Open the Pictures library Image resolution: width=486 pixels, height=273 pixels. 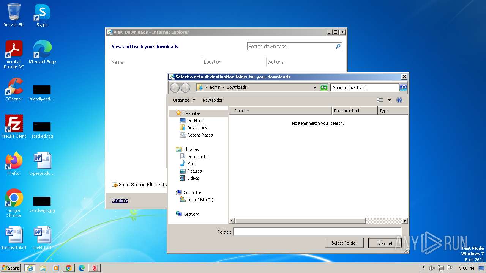point(194,171)
